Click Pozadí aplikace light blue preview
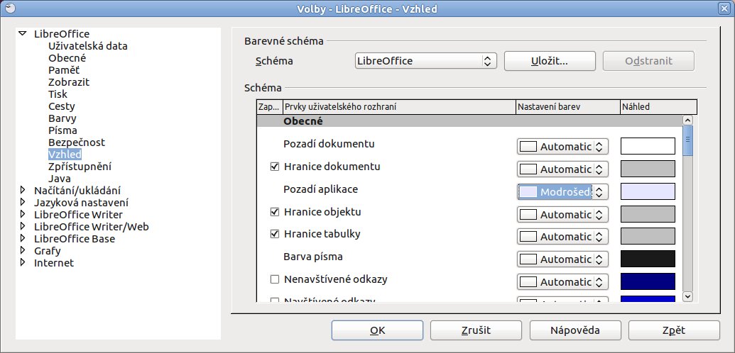 648,191
